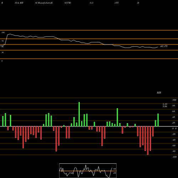
Task: Click the MR axis label 100
Action: tap(174, 100)
